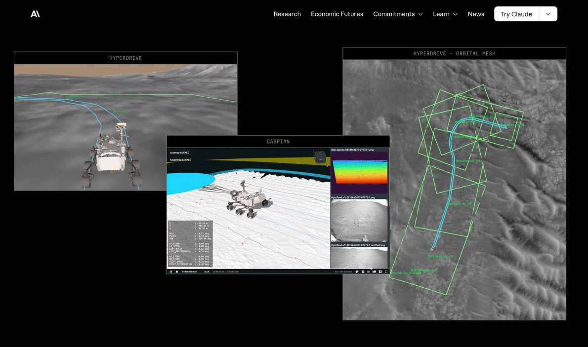Click the view orientation cube in Caspian
The image size is (588, 347).
[x=320, y=157]
